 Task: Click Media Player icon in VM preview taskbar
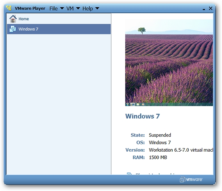coord(143,104)
